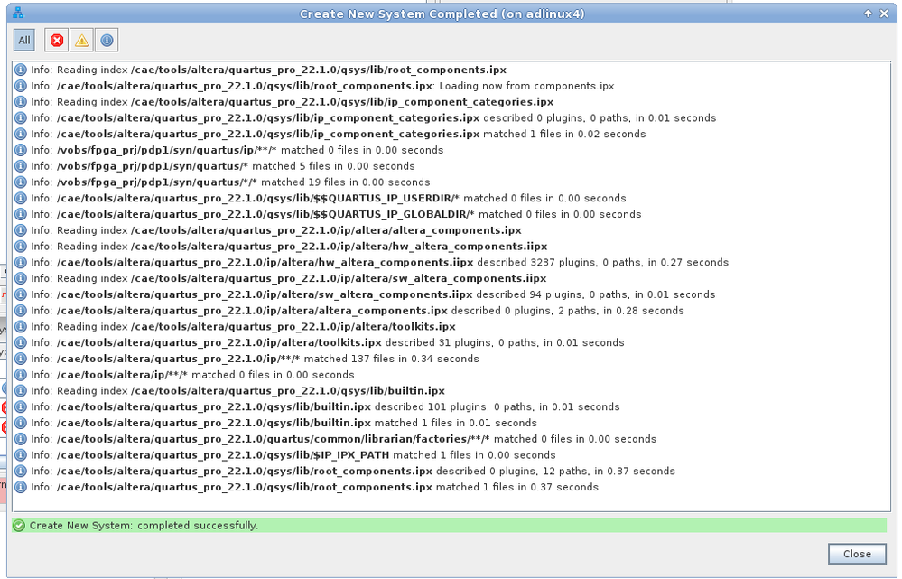Click info icon for QUARTUS_IP_USERDIR row
The image size is (902, 579).
point(21,198)
